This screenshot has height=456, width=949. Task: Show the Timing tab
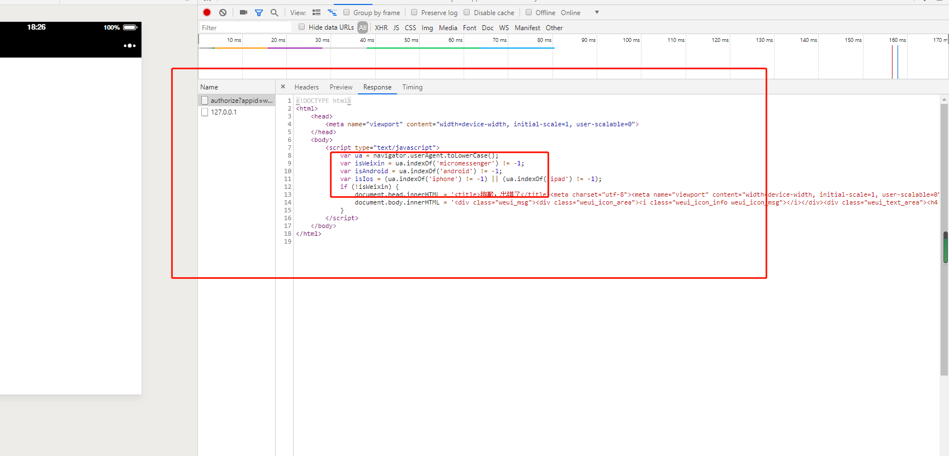tap(413, 87)
